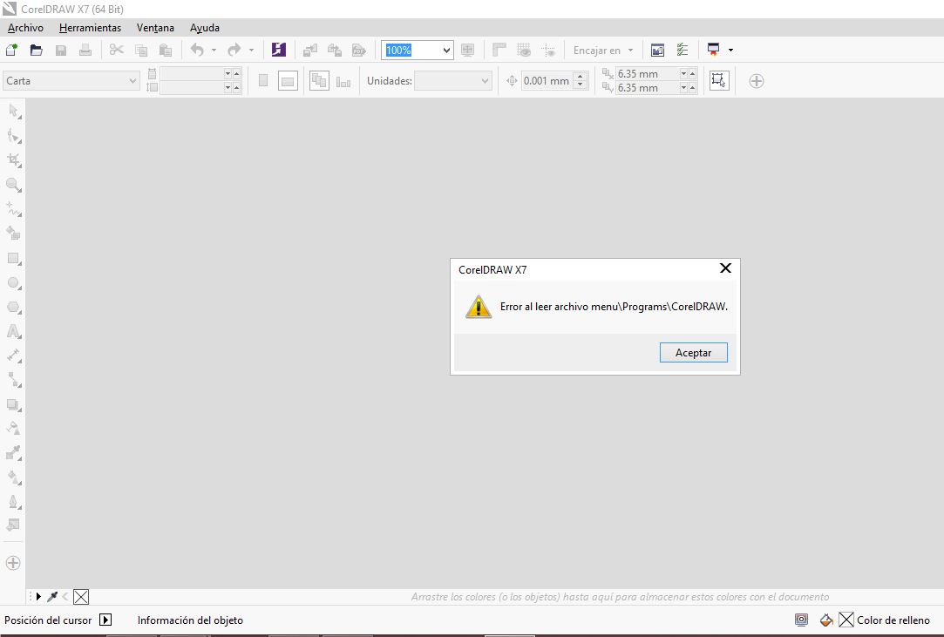Open the Herramientas menu
The width and height of the screenshot is (944, 637).
[90, 28]
